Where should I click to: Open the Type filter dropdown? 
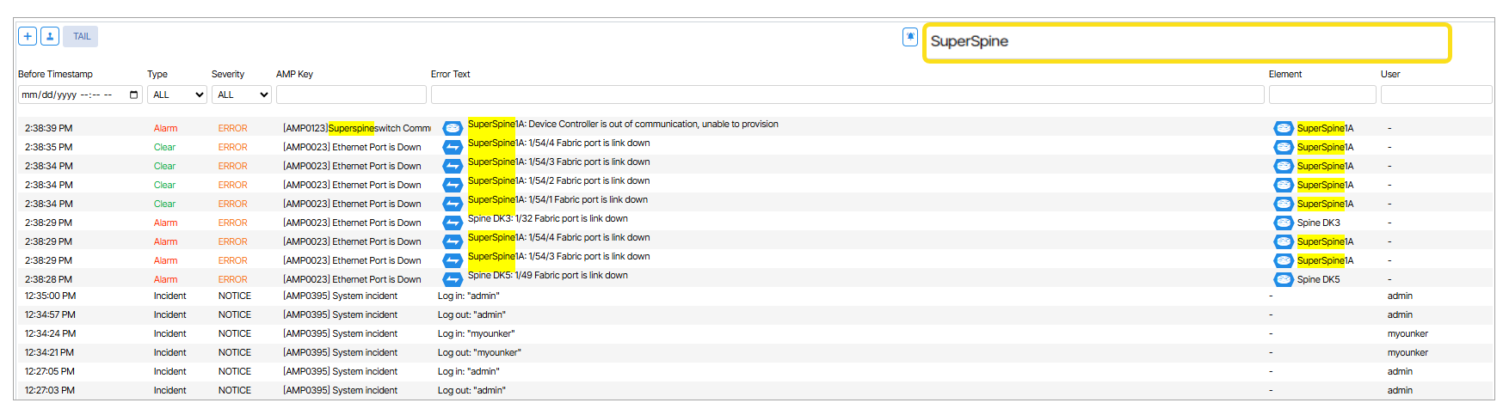(x=176, y=95)
